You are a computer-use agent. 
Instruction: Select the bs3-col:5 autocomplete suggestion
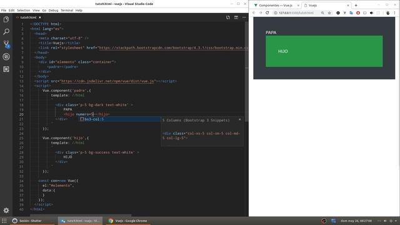(x=119, y=119)
